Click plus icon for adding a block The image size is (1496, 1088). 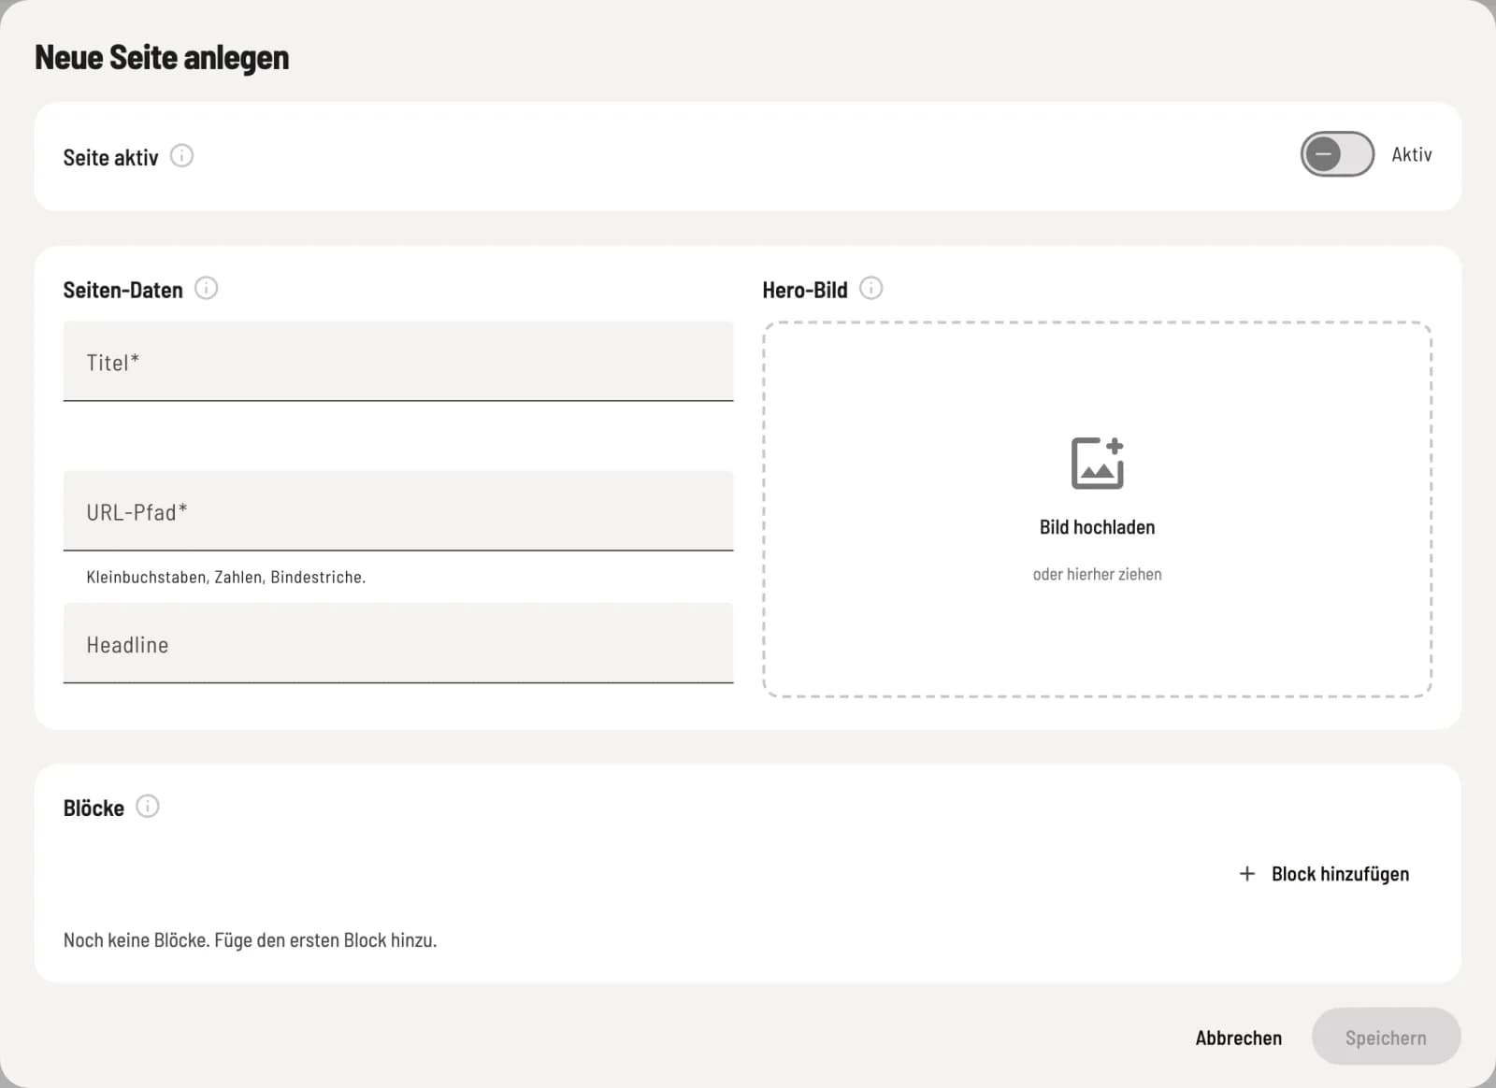(1246, 874)
